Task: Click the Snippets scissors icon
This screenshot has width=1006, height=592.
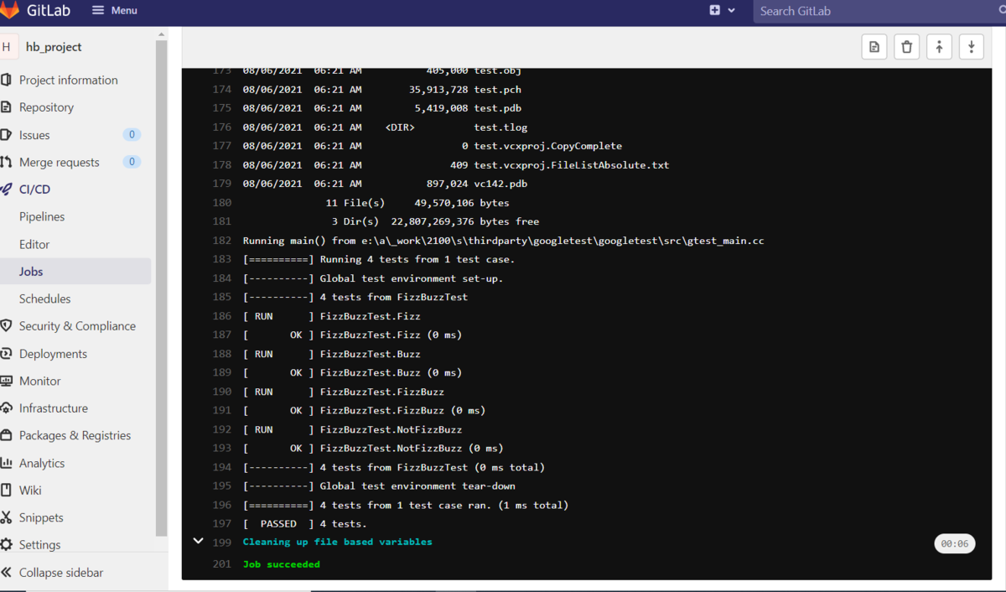Action: [x=7, y=517]
